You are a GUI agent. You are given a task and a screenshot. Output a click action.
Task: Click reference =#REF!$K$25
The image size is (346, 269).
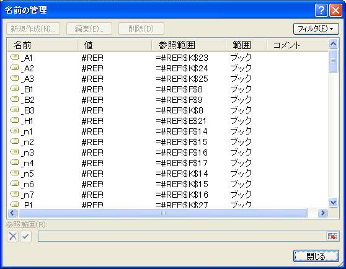tap(182, 79)
